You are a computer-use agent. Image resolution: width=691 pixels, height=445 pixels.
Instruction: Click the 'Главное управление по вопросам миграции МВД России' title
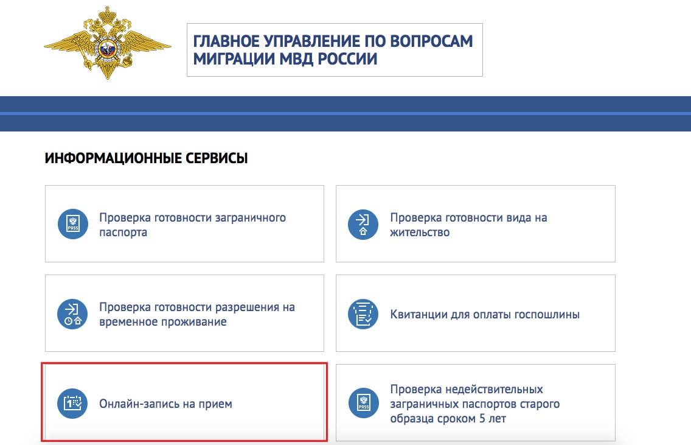pyautogui.click(x=333, y=50)
